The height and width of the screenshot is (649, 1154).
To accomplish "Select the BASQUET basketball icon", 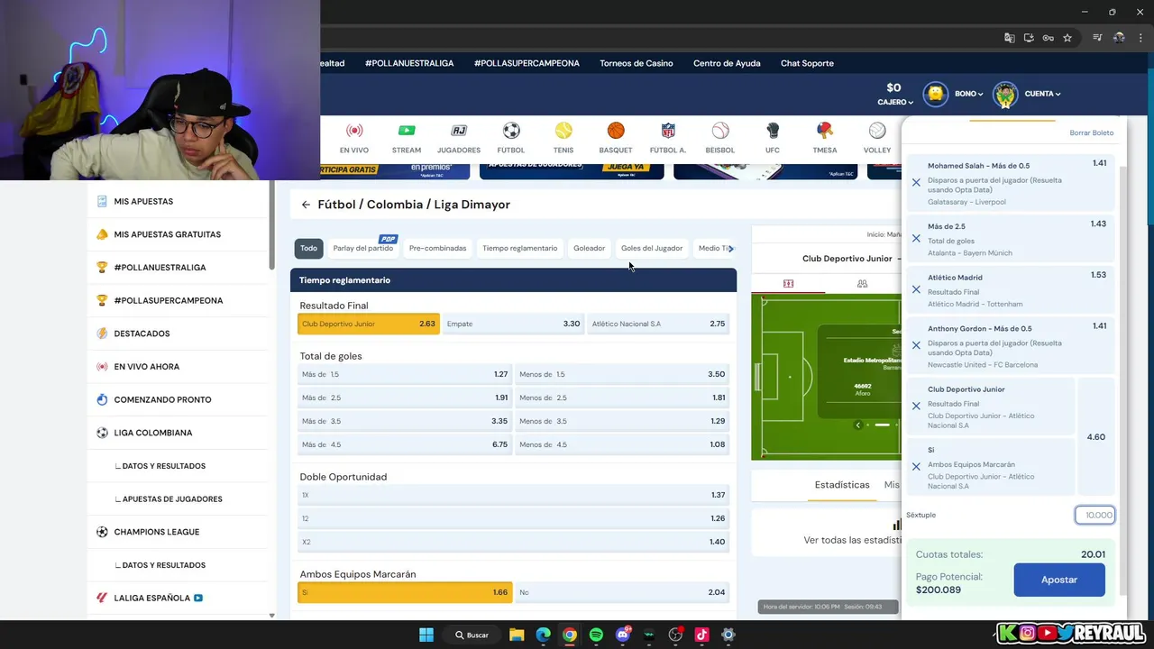I will pyautogui.click(x=616, y=131).
